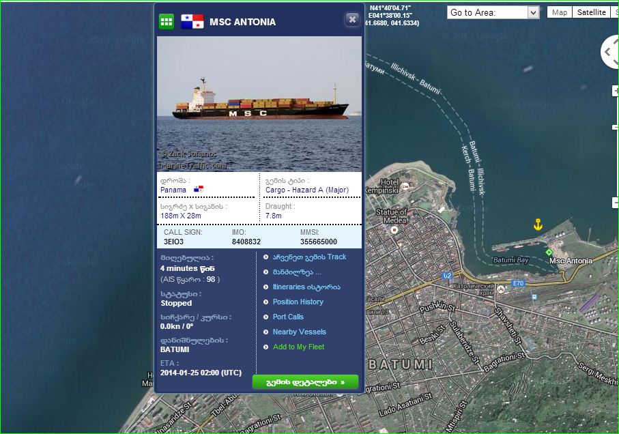This screenshot has height=434, width=619.
Task: Click the bullet icon beside Add to My Fleet
Action: (x=265, y=347)
